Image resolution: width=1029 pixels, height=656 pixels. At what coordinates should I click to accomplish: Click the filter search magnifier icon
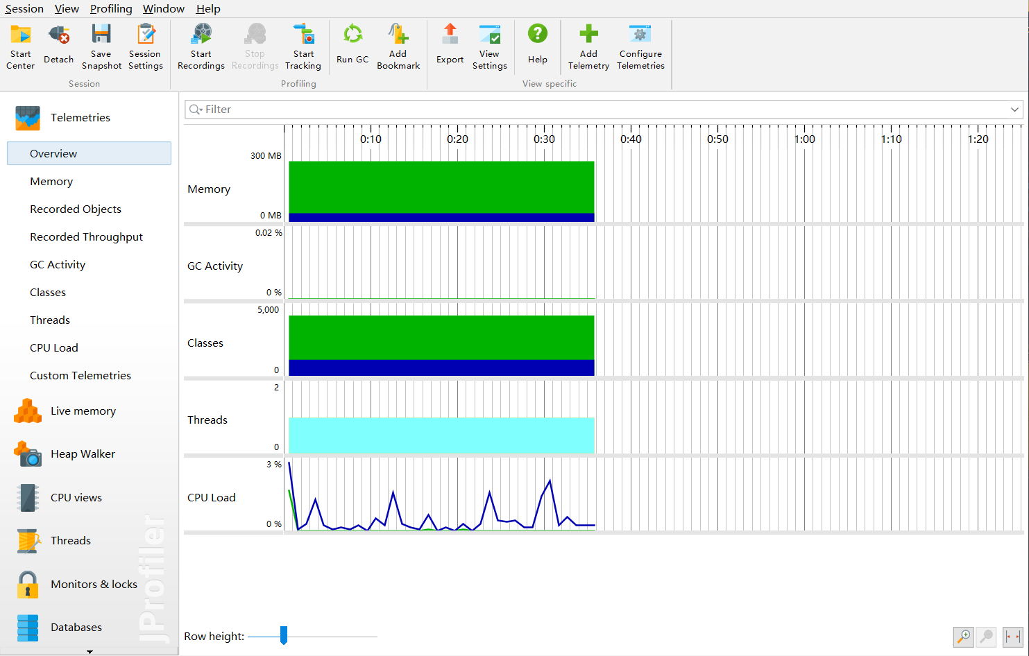(196, 110)
